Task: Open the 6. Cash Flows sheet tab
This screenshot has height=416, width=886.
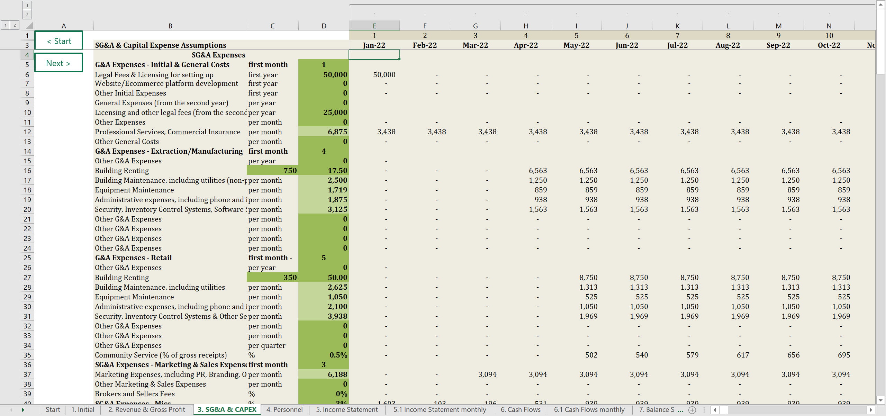Action: [520, 409]
